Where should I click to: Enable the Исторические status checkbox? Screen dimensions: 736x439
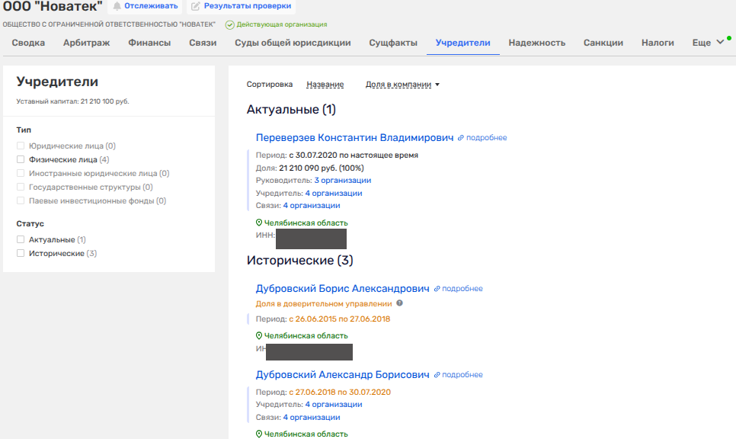pos(21,253)
